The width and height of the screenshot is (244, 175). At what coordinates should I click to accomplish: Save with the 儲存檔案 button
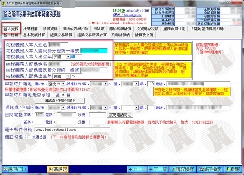pyautogui.click(x=210, y=169)
